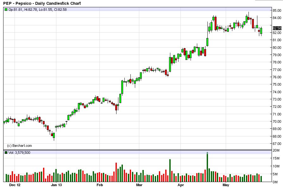Image resolution: width=283 pixels, height=189 pixels.
Task: Select the May date label
Action: coord(226,185)
